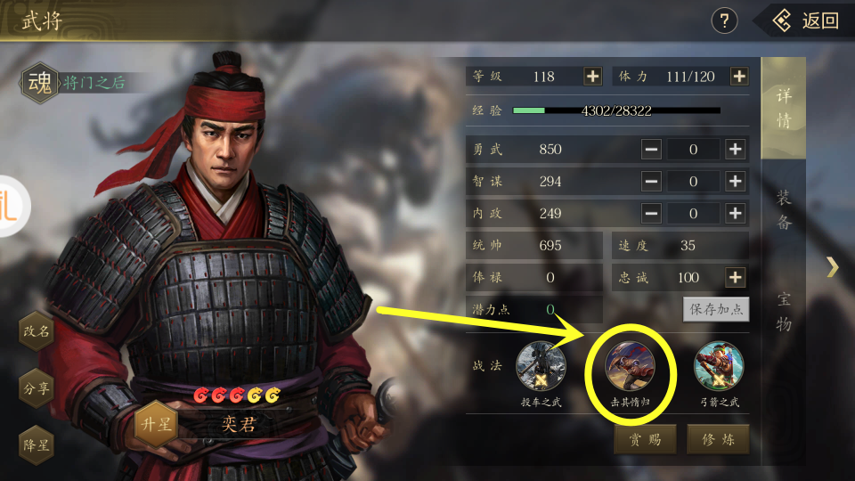Click the 保存加点 save points button
Viewport: 855px width, 481px height.
(716, 309)
